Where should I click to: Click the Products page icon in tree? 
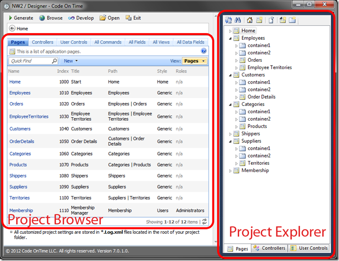click(242, 126)
